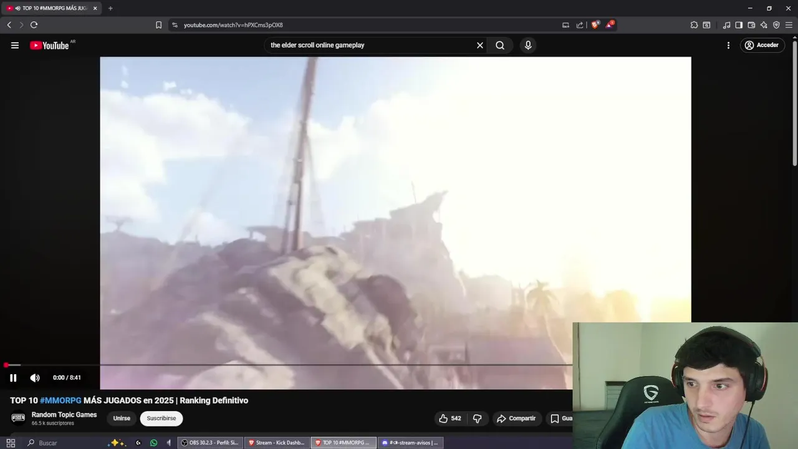798x449 pixels.
Task: Open YouTube settings three-dot menu
Action: 728,45
